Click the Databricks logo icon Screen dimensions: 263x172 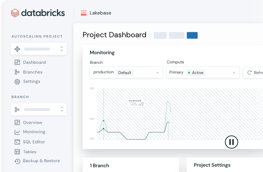[15, 13]
